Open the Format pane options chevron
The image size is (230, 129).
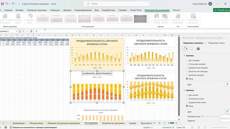point(227,38)
